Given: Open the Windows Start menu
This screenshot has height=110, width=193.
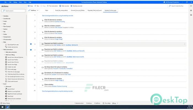Looking at the screenshot, I should (2, 107).
